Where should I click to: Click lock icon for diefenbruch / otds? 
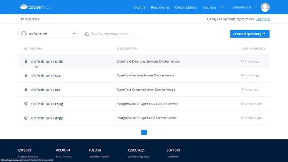(x=26, y=61)
